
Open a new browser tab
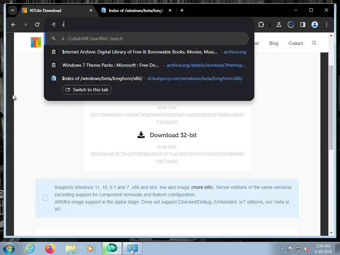click(182, 10)
